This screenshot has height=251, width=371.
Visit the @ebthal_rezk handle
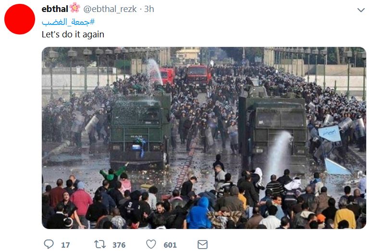click(110, 9)
